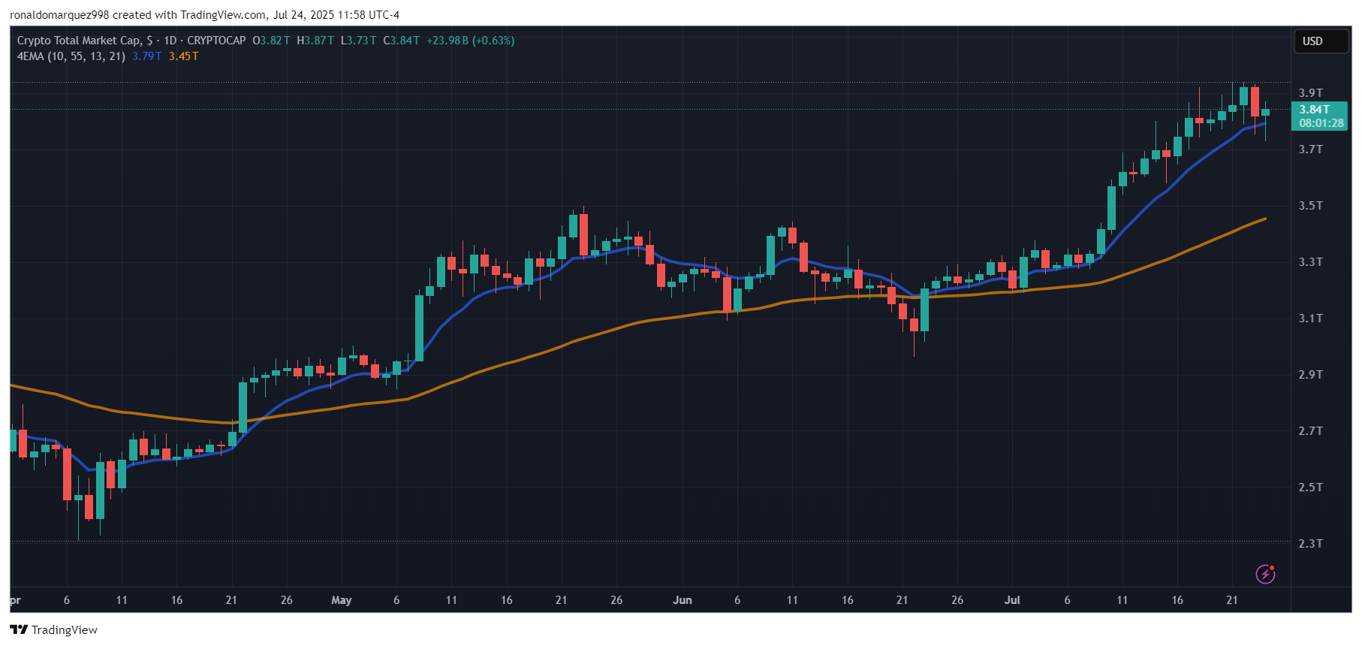Click the blue EMA value 3.79T

pyautogui.click(x=147, y=56)
